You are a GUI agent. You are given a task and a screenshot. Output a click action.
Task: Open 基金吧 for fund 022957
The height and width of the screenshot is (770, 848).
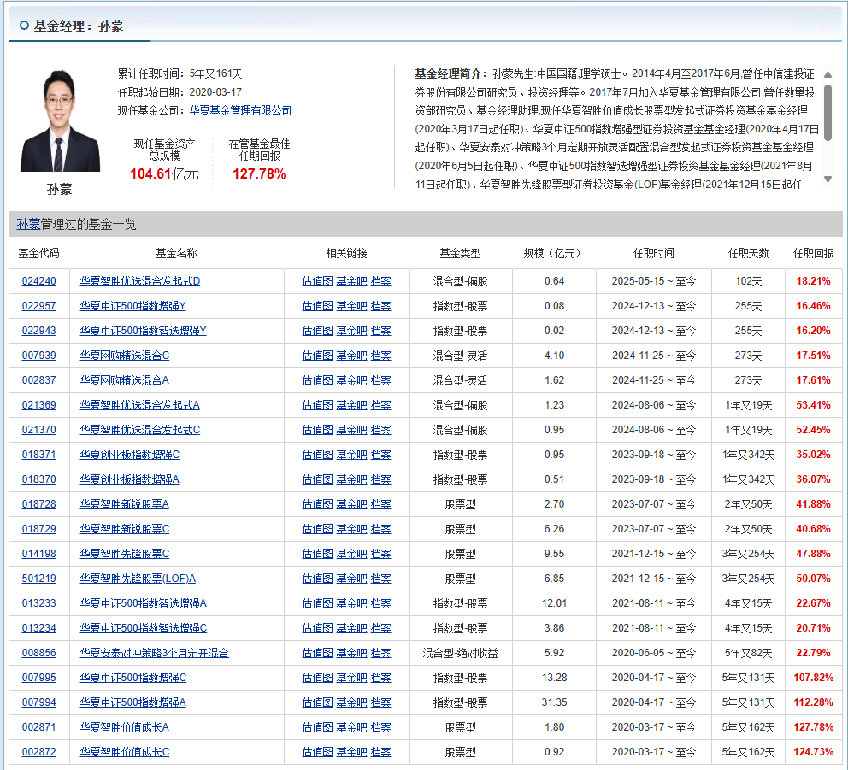pyautogui.click(x=351, y=306)
